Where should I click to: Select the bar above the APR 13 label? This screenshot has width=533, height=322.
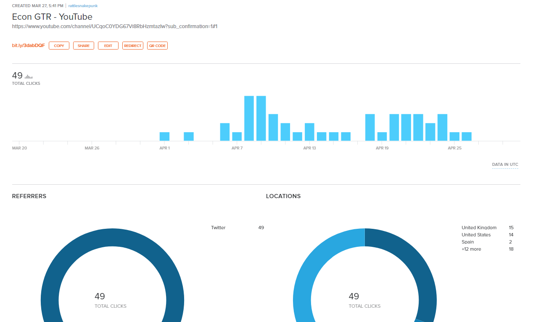tap(309, 132)
